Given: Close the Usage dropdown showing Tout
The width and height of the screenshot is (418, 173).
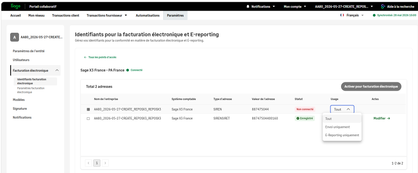Looking at the screenshot, I should (x=342, y=109).
